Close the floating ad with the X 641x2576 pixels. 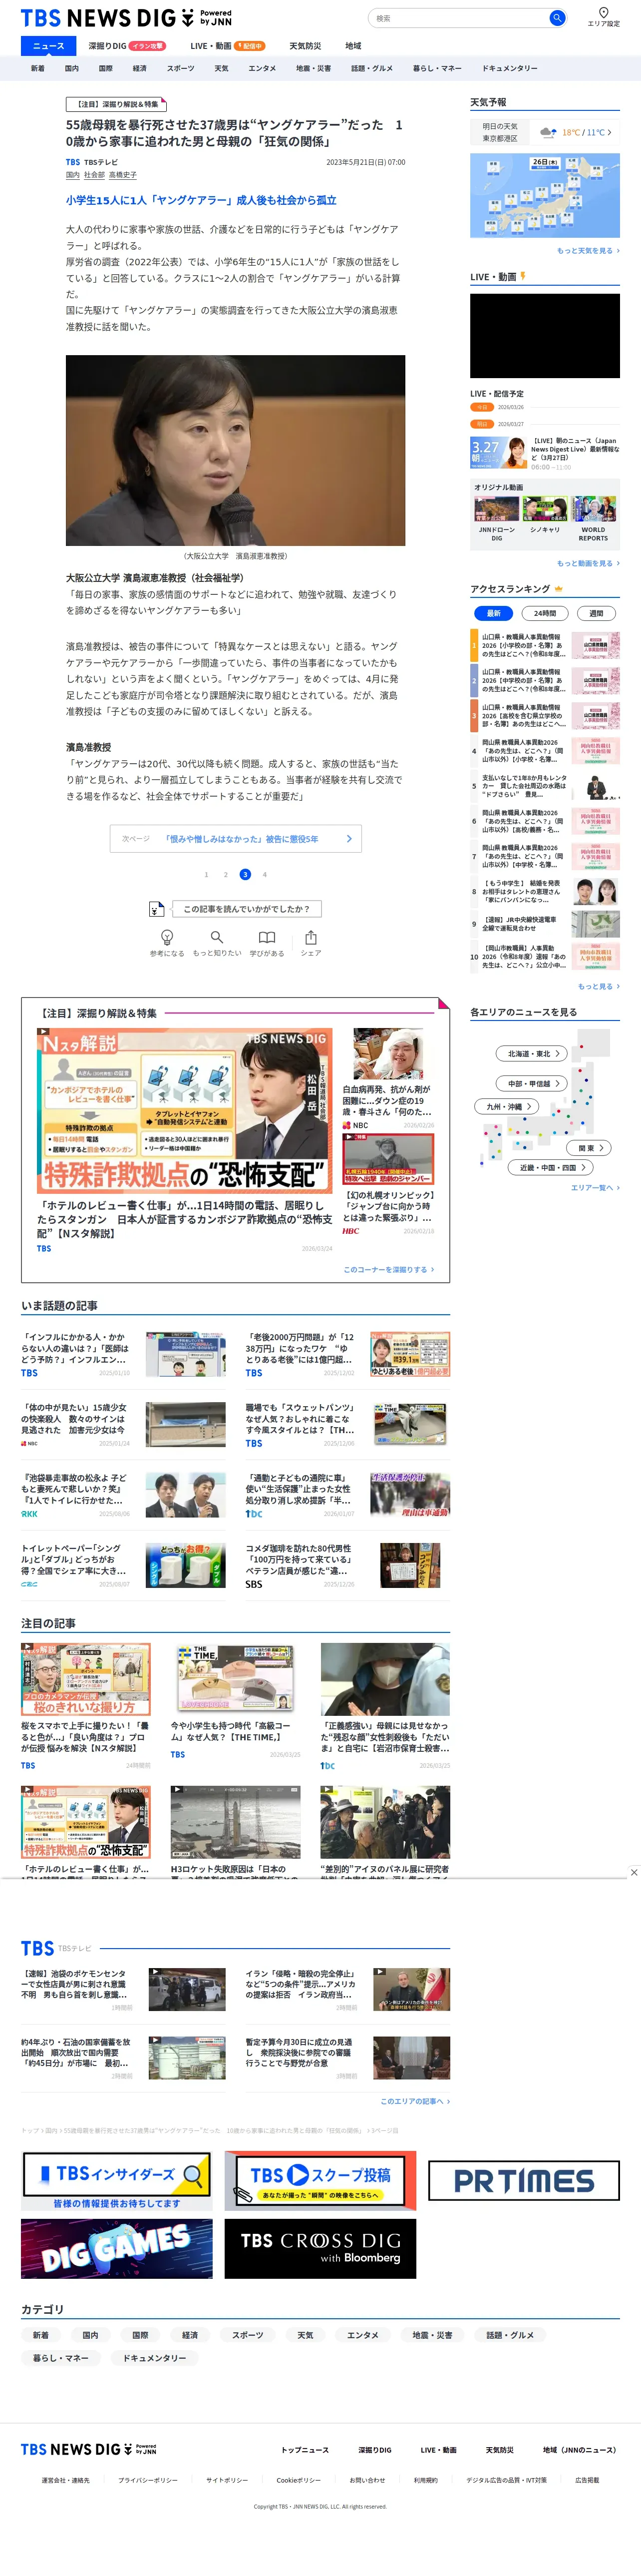tap(634, 1872)
